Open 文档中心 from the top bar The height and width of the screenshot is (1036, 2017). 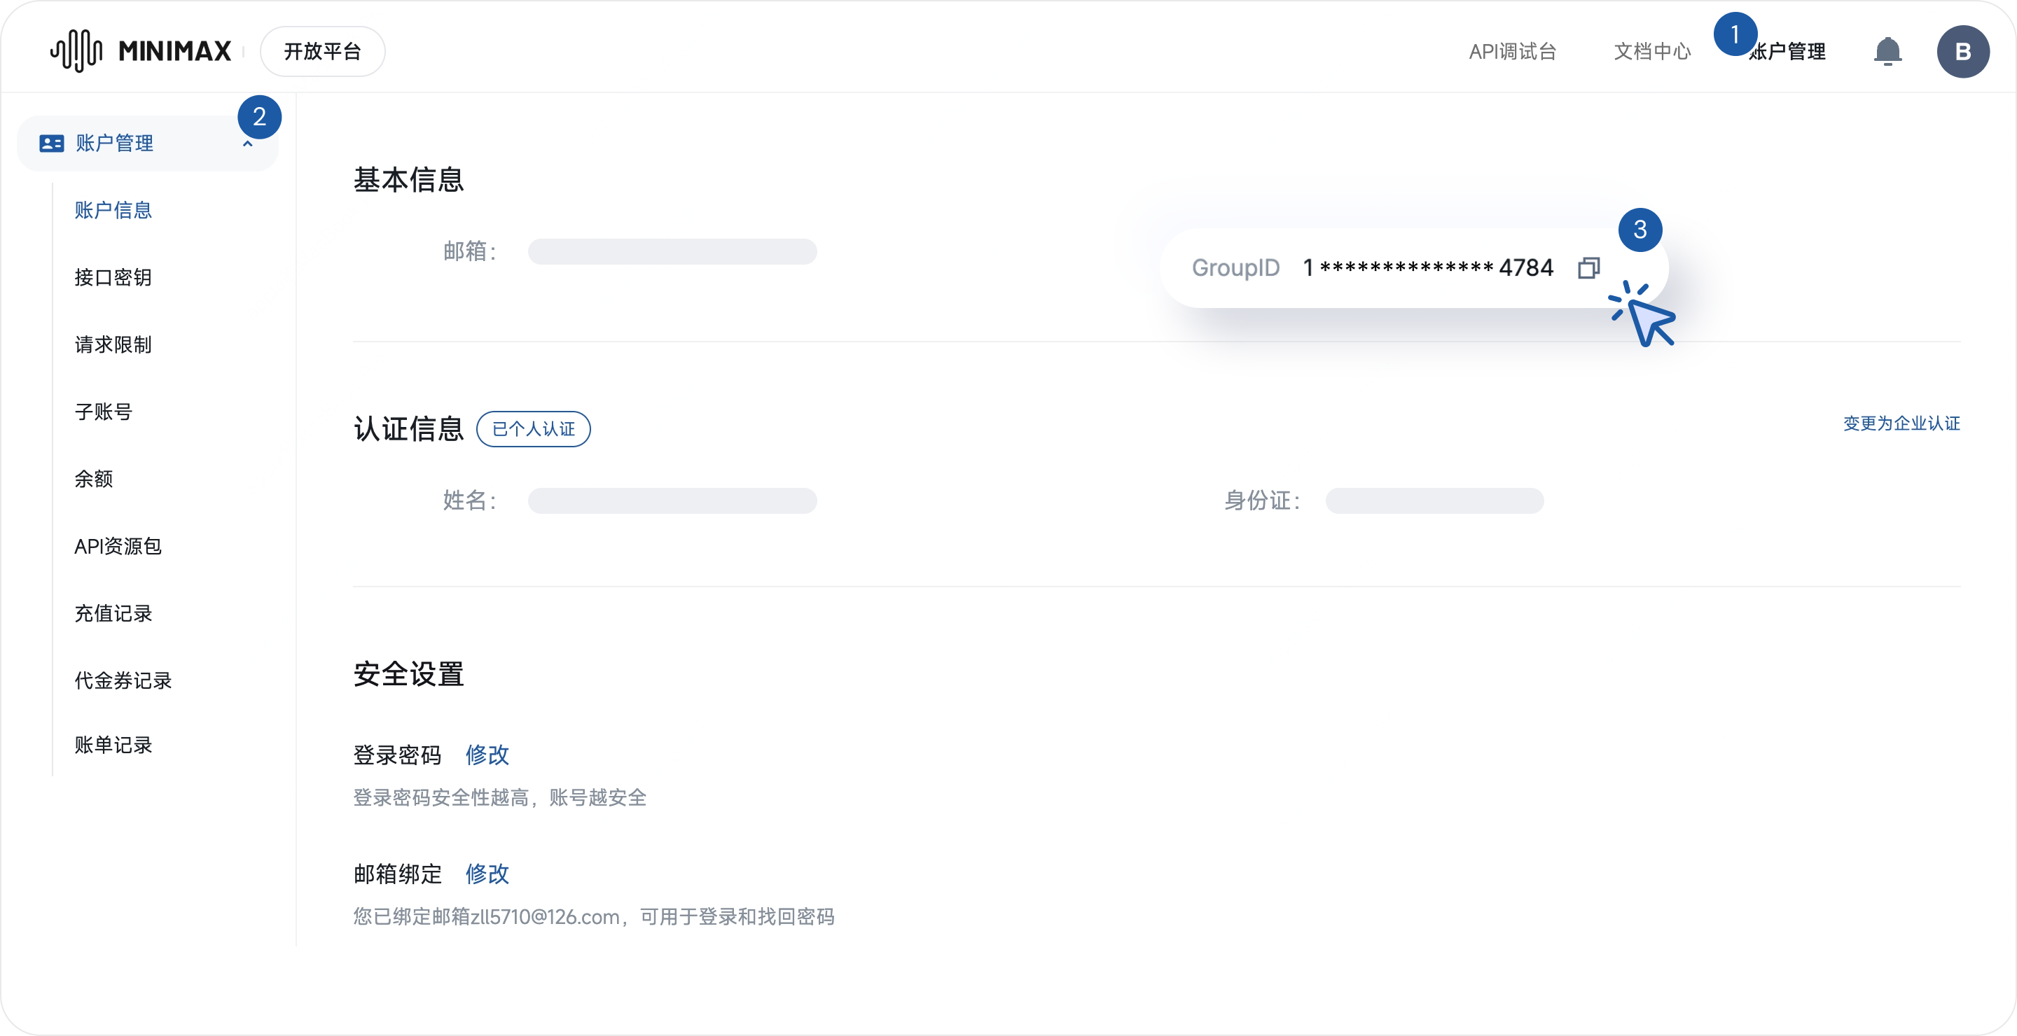point(1652,52)
